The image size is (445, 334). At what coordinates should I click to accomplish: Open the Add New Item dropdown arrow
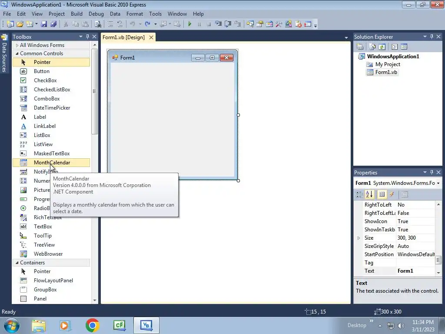point(37,24)
